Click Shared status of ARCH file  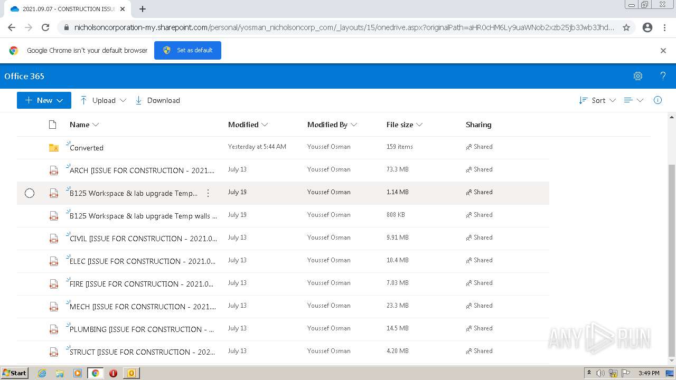pyautogui.click(x=479, y=169)
